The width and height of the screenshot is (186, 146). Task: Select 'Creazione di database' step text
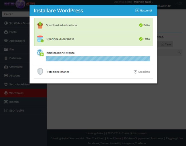60,39
